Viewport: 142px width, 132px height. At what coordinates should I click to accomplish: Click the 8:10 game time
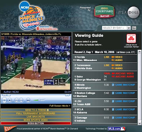(x=106, y=117)
